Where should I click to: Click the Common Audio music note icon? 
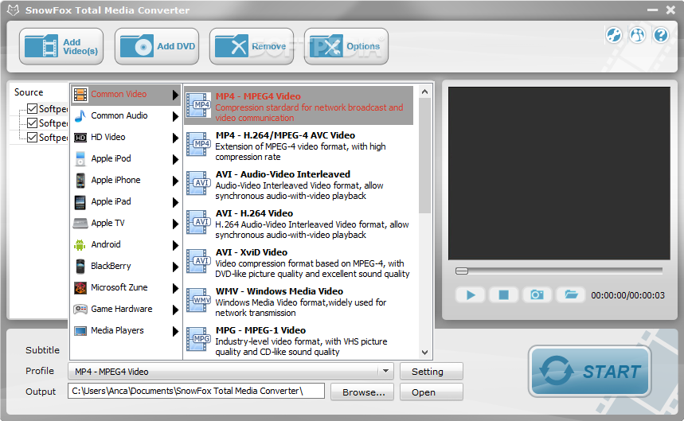pos(80,116)
